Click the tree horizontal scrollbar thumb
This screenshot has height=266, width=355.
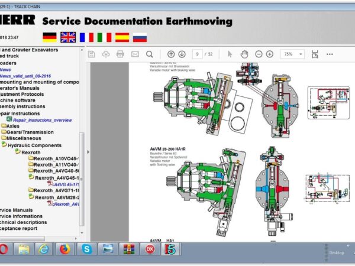click(22, 238)
